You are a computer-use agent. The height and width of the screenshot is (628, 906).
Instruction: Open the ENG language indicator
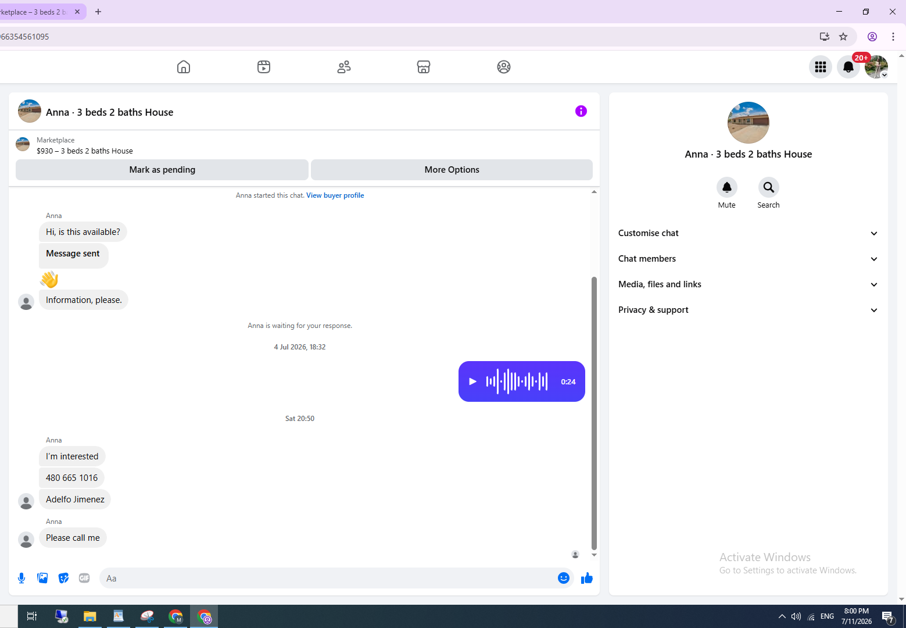pos(827,616)
